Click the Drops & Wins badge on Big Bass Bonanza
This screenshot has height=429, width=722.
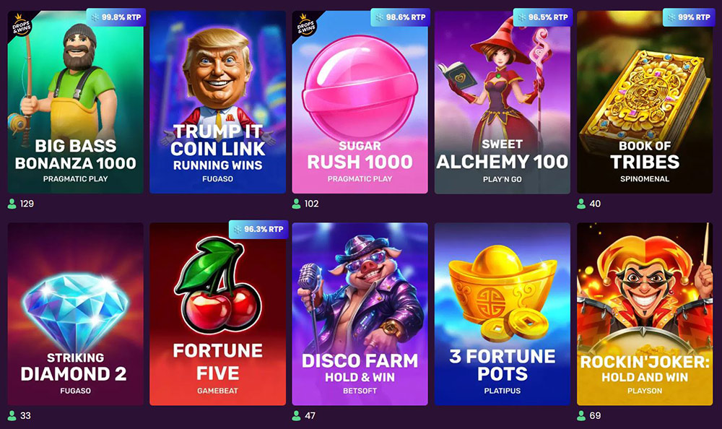click(x=21, y=25)
